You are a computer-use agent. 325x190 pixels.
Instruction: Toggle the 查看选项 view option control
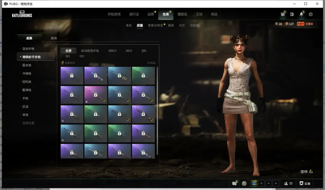pyautogui.click(x=63, y=63)
